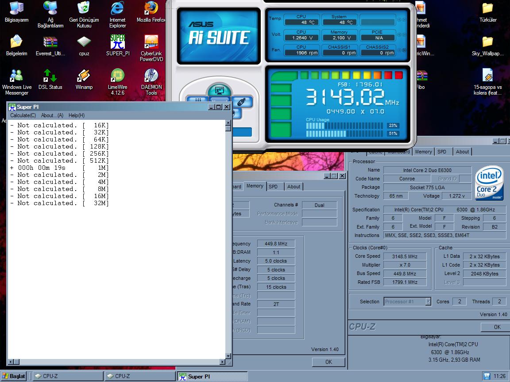Launch Windows Live Messenger shortcut

(x=16, y=82)
